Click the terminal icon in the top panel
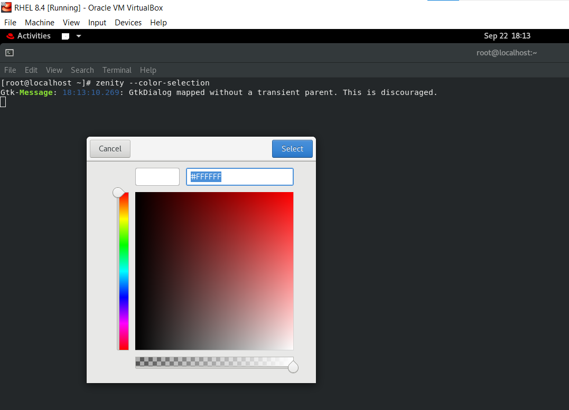Screen dimensions: 569x410 10,53
